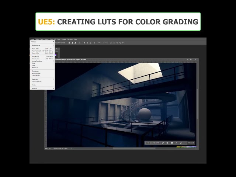The height and width of the screenshot is (177, 236).
Task: Click Align right edges icon
Action: click(75, 43)
